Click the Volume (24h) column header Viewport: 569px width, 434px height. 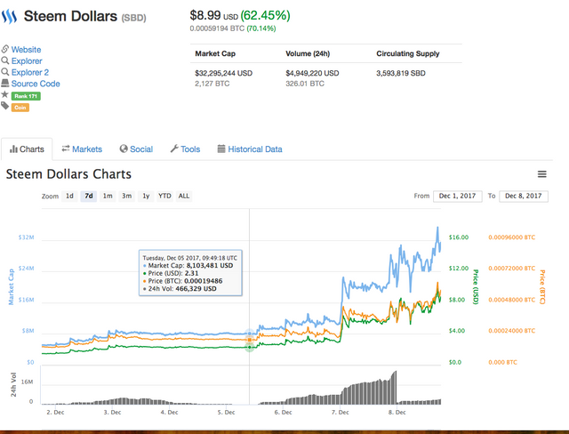(x=308, y=53)
